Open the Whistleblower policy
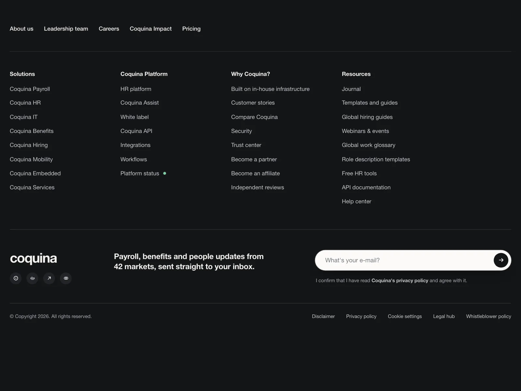The width and height of the screenshot is (521, 391). (x=488, y=316)
